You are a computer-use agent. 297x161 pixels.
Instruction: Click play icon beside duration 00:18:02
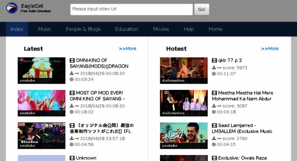click(71, 112)
